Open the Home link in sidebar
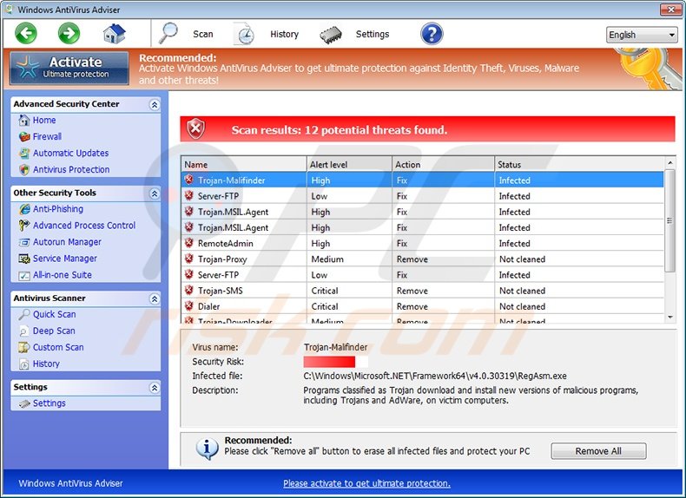The height and width of the screenshot is (498, 686). click(x=44, y=120)
